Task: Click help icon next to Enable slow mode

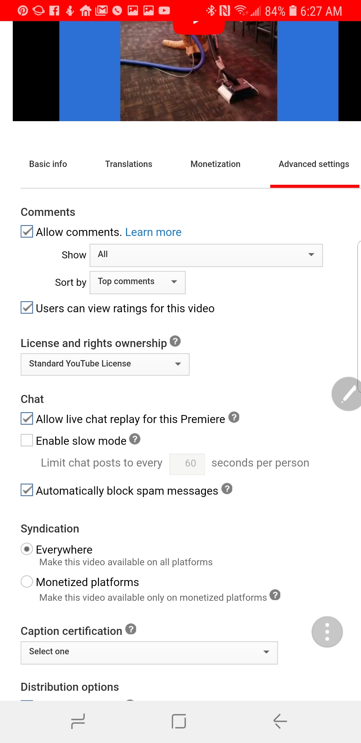Action: click(135, 439)
